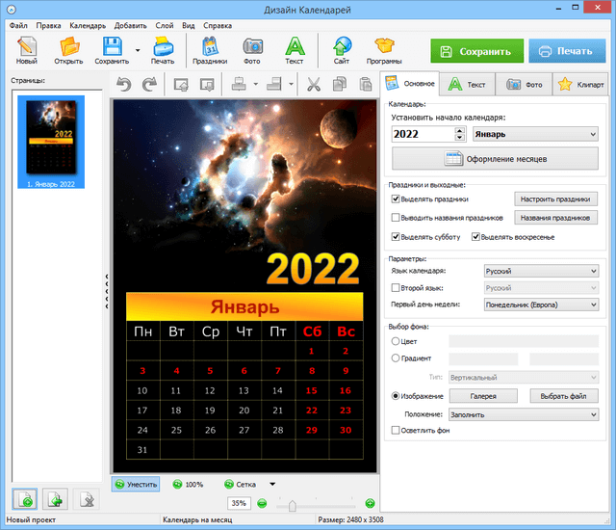The image size is (616, 530).
Task: Click the undo arrow icon
Action: pos(123,85)
